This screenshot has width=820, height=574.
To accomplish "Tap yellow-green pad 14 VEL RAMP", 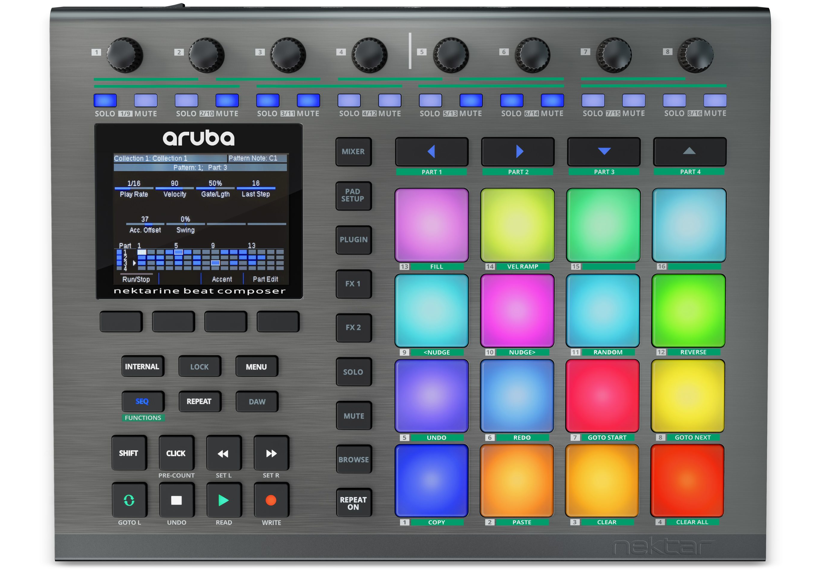I will (x=518, y=225).
